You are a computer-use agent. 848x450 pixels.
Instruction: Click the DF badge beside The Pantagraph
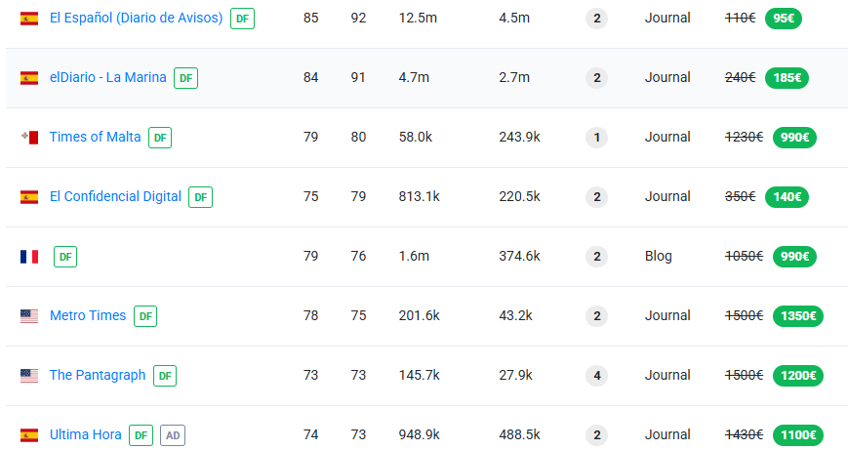pyautogui.click(x=165, y=376)
